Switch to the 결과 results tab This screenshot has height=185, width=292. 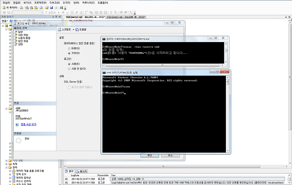(69, 171)
